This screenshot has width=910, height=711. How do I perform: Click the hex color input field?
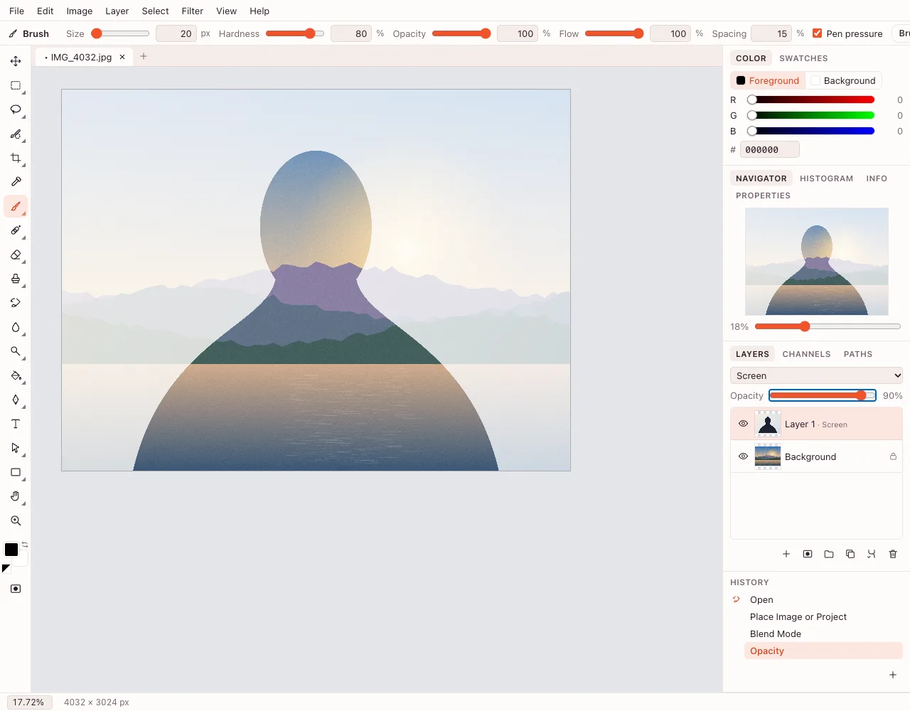(770, 149)
